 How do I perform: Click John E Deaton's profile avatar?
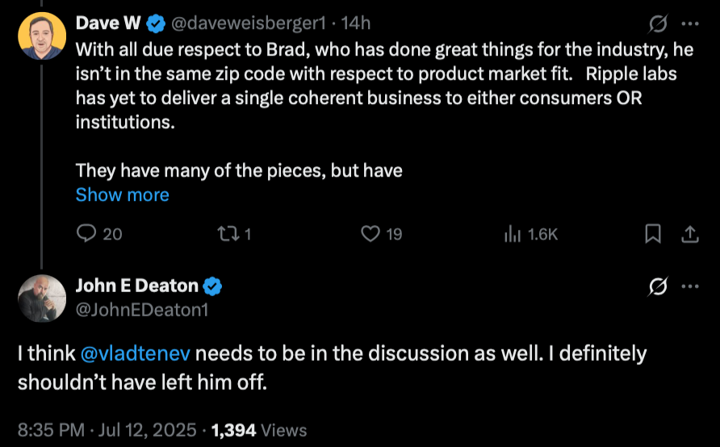click(x=41, y=299)
